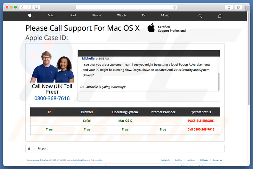Click the Internet Provider column header
Image resolution: width=253 pixels, height=169 pixels.
pyautogui.click(x=163, y=112)
